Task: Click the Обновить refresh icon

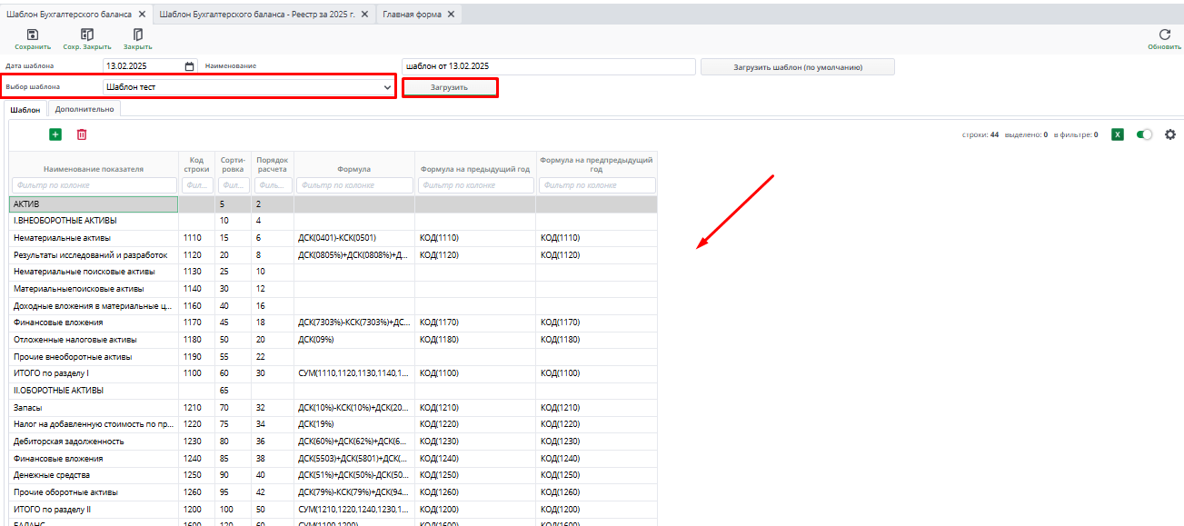Action: click(x=1165, y=35)
